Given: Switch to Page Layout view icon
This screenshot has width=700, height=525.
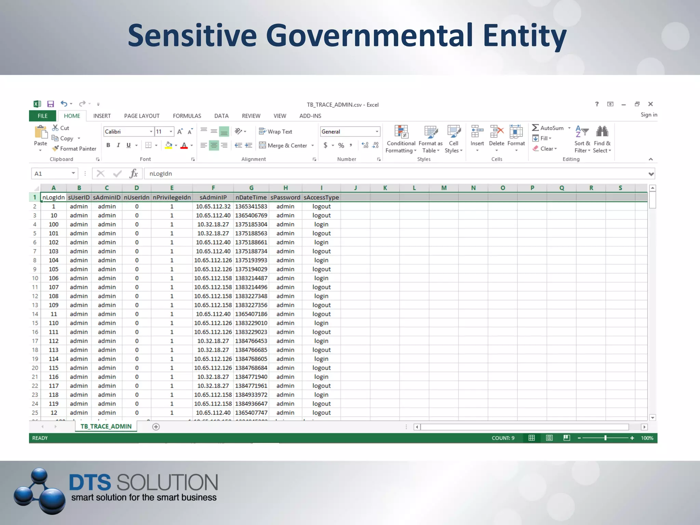Looking at the screenshot, I should pyautogui.click(x=549, y=438).
